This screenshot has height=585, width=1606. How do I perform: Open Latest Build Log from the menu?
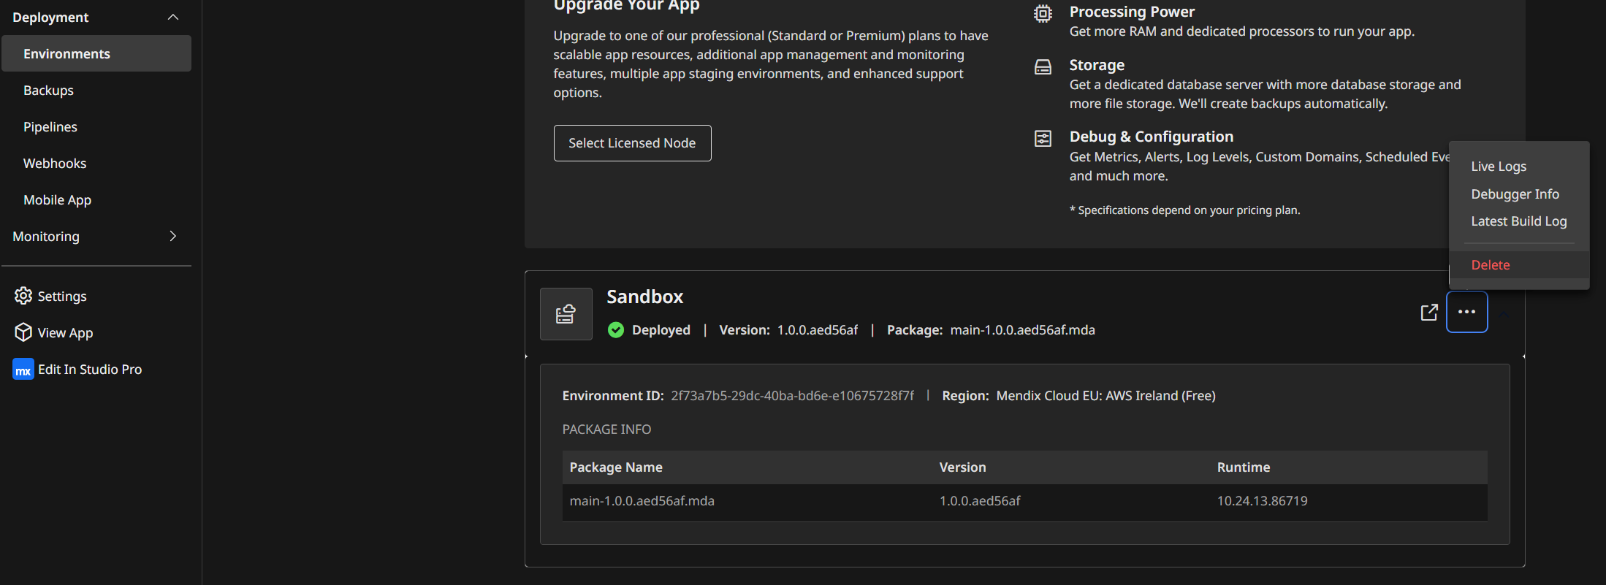1519,221
